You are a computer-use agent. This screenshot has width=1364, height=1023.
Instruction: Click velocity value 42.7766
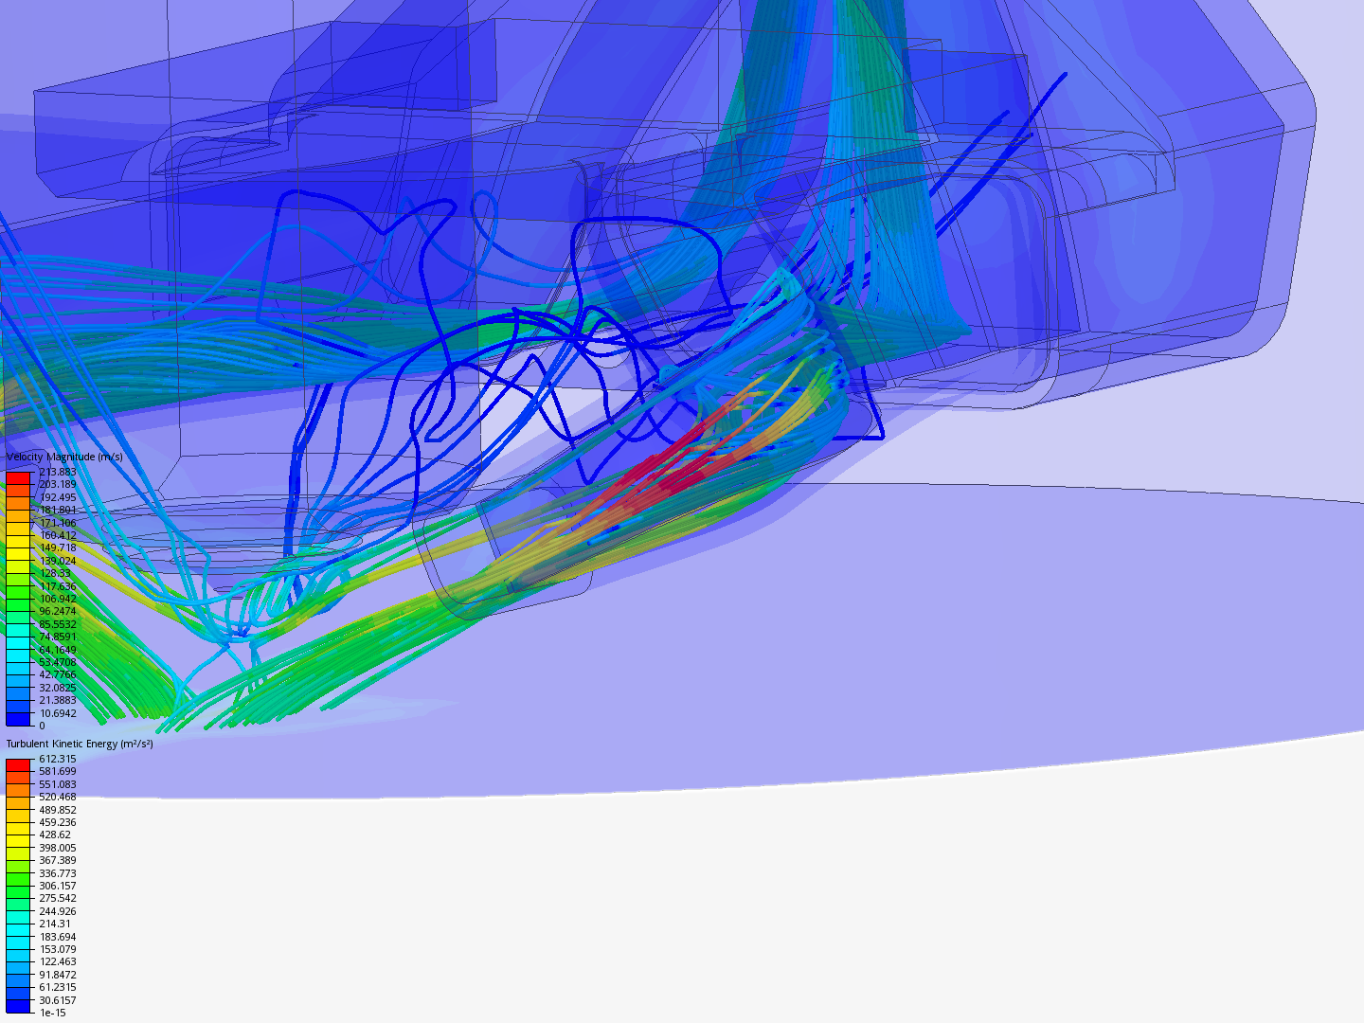click(58, 674)
